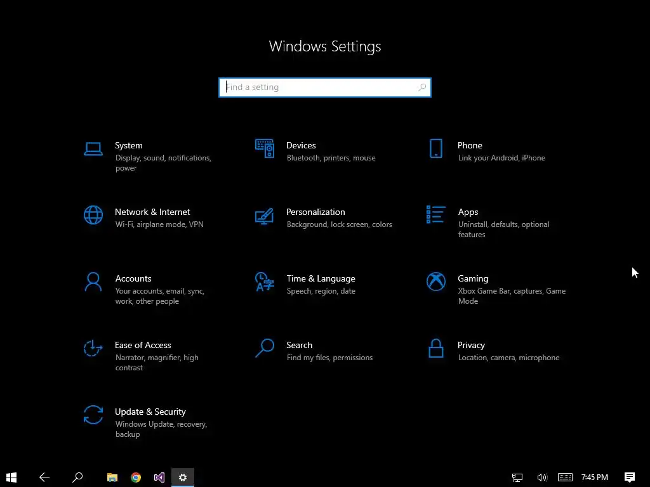Image resolution: width=650 pixels, height=487 pixels.
Task: Open the Gaming Xbox icon
Action: pos(435,282)
